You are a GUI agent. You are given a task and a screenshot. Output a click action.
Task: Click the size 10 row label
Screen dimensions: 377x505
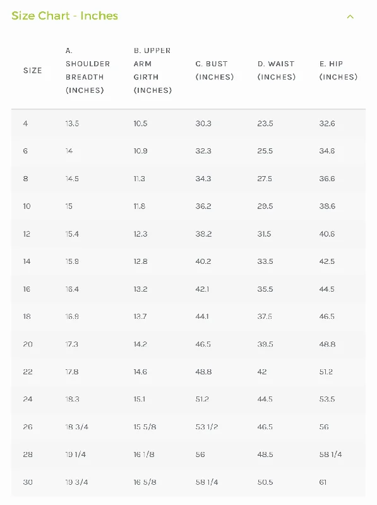[x=27, y=206]
